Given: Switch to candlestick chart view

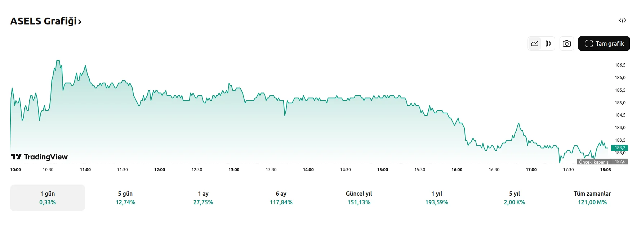Looking at the screenshot, I should [x=548, y=44].
